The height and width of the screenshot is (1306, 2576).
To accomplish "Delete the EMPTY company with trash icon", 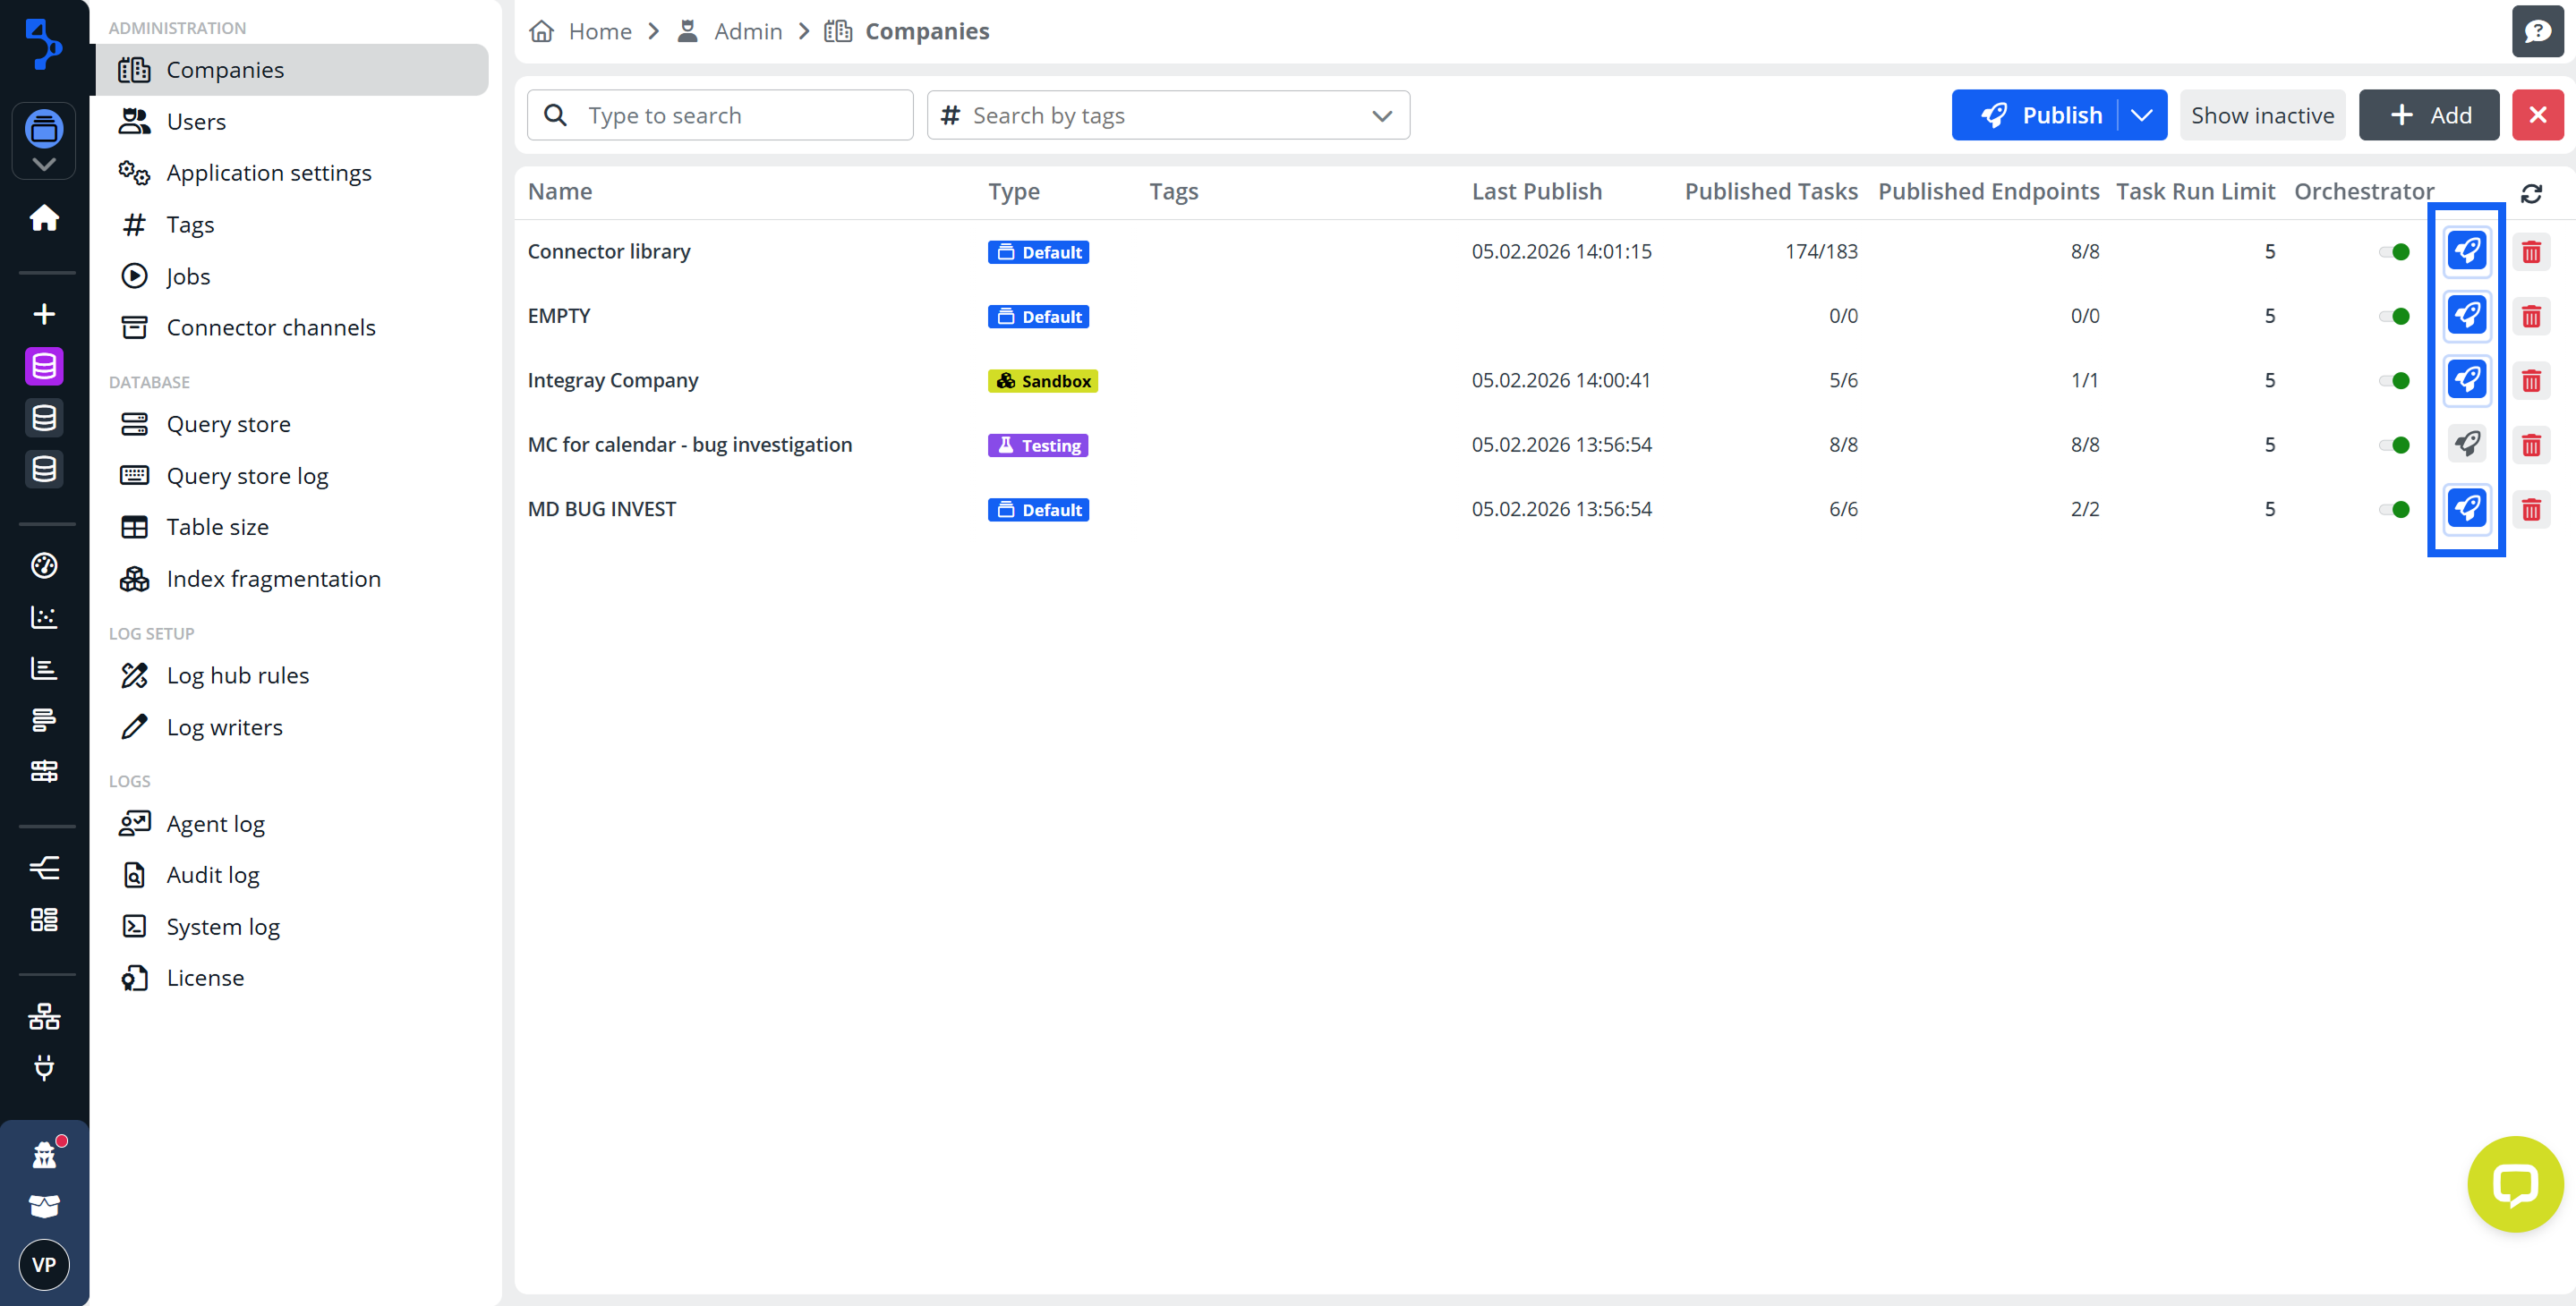I will (x=2531, y=316).
